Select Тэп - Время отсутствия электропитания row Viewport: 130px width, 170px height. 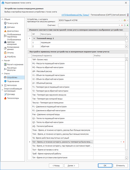click(x=78, y=158)
